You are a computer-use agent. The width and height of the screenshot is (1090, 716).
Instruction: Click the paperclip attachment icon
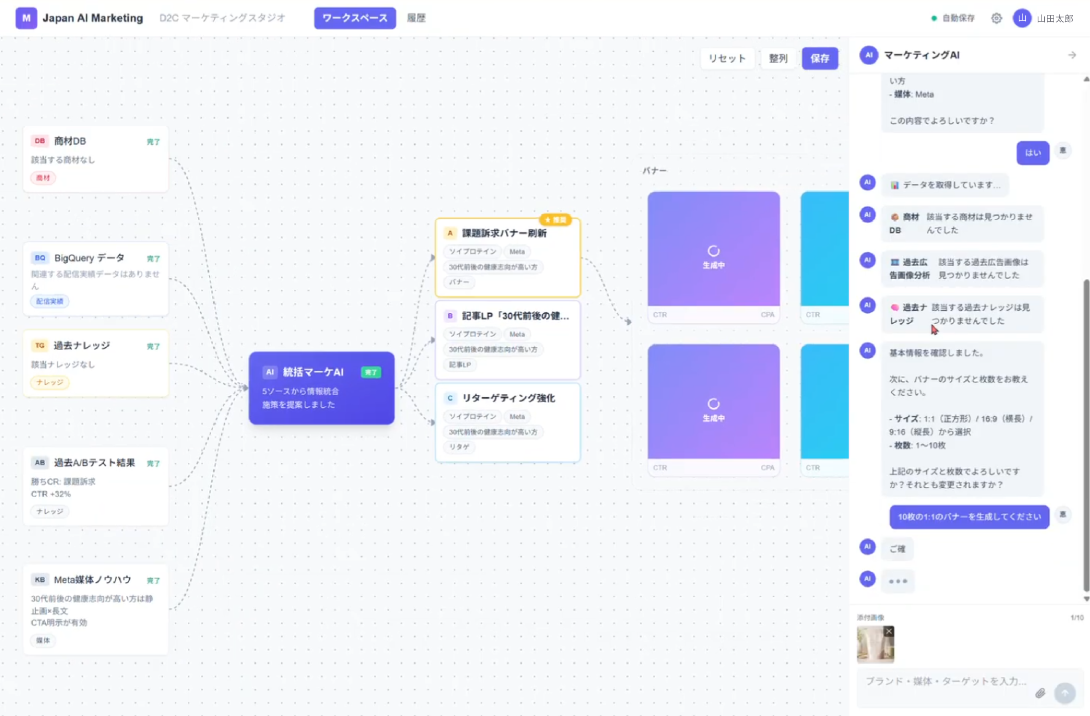(1040, 693)
